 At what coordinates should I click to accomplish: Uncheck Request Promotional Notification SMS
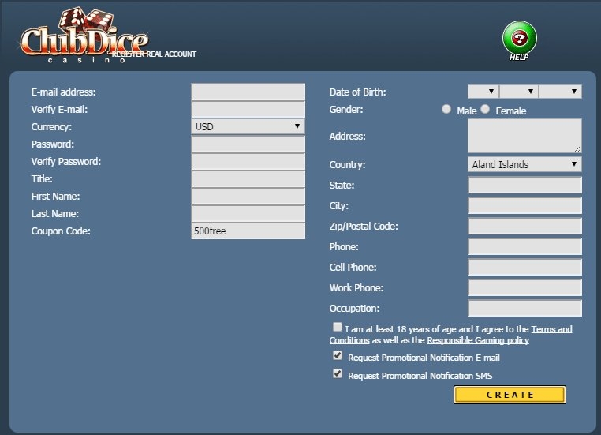tap(338, 374)
